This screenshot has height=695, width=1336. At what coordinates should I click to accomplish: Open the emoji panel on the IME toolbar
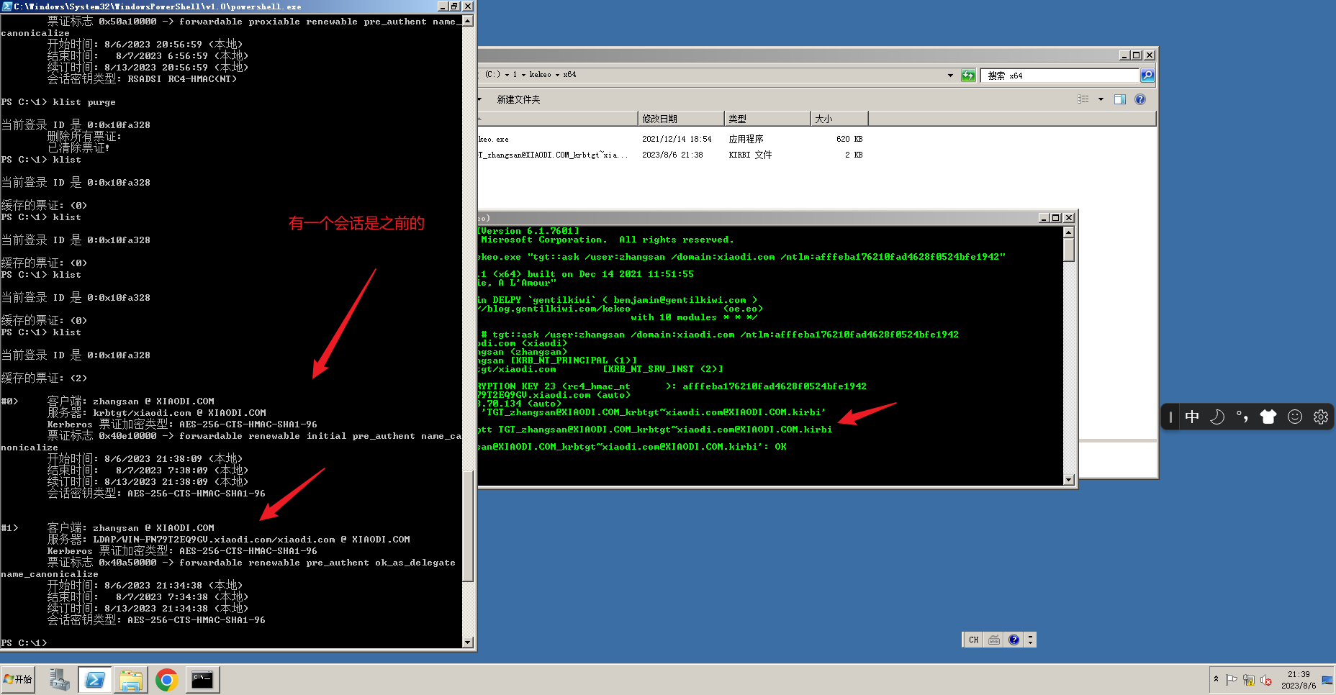tap(1295, 417)
